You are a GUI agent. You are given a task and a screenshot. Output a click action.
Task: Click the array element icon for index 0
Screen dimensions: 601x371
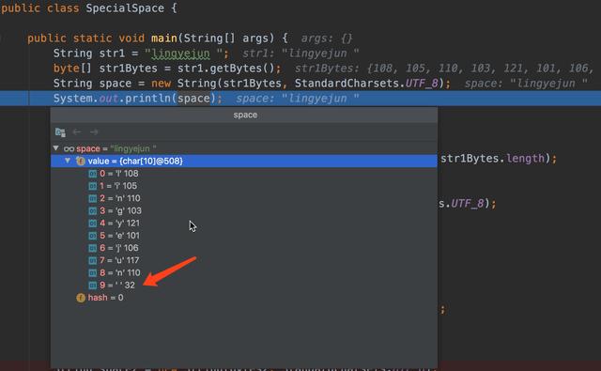point(92,174)
